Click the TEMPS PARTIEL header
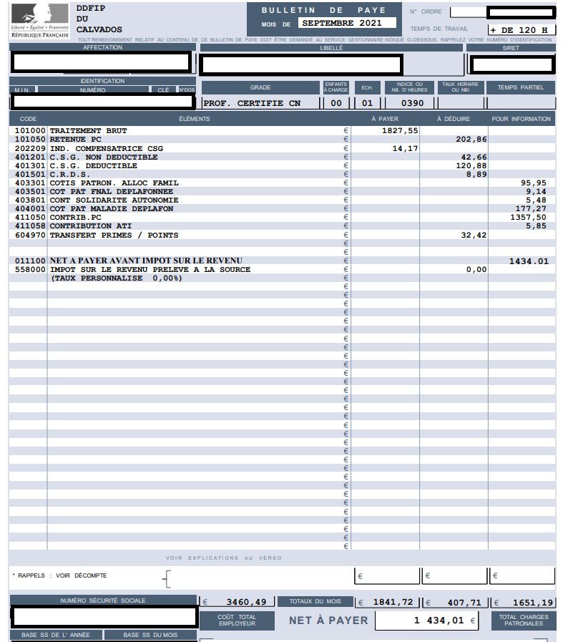Screen dimensions: 563x642 (521, 87)
